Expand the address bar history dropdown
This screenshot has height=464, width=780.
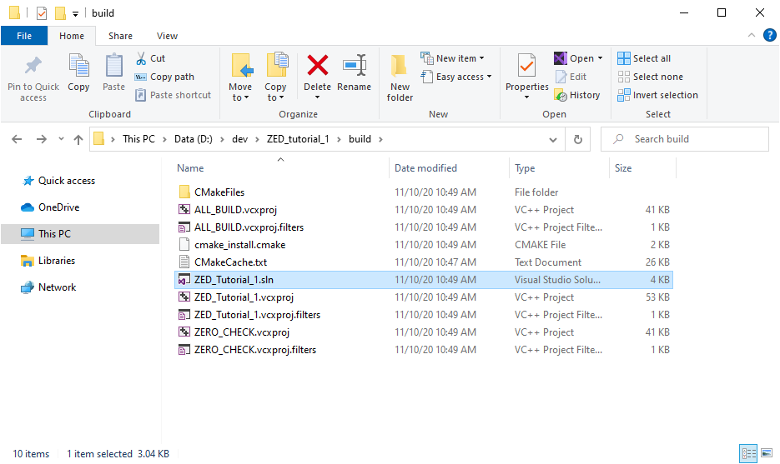[552, 140]
